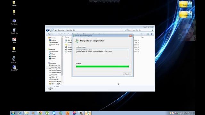Click the Kolkata weather gadget
Viewport: 205px width, 115px height.
[x=185, y=14]
